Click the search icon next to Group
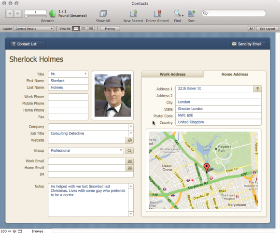The height and width of the screenshot is (233, 280). click(129, 151)
